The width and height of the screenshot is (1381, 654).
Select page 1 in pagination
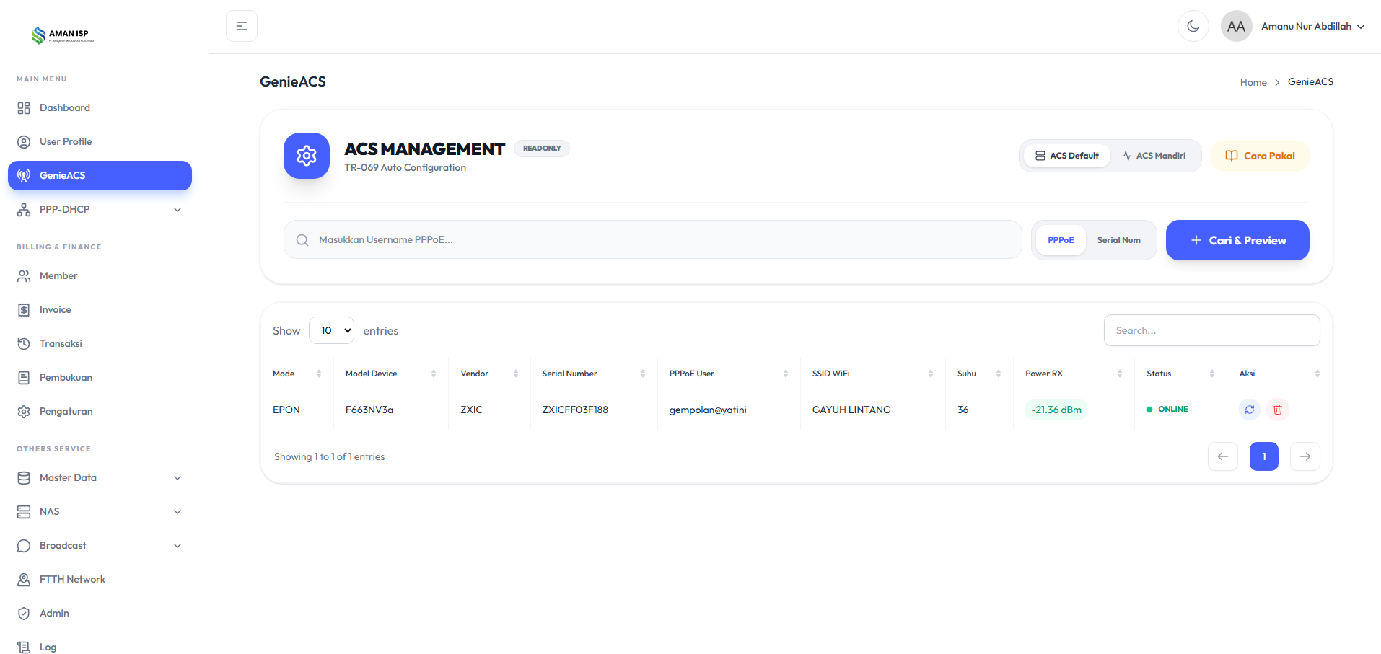pos(1264,456)
